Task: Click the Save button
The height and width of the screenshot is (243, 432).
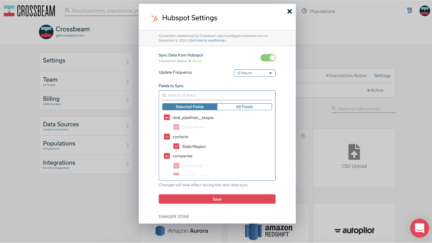Action: tap(217, 199)
